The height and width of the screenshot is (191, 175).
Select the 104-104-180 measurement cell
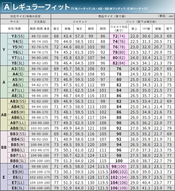pos(40,183)
